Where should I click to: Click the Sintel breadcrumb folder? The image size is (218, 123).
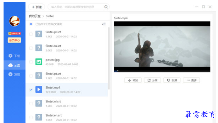click(x=50, y=16)
